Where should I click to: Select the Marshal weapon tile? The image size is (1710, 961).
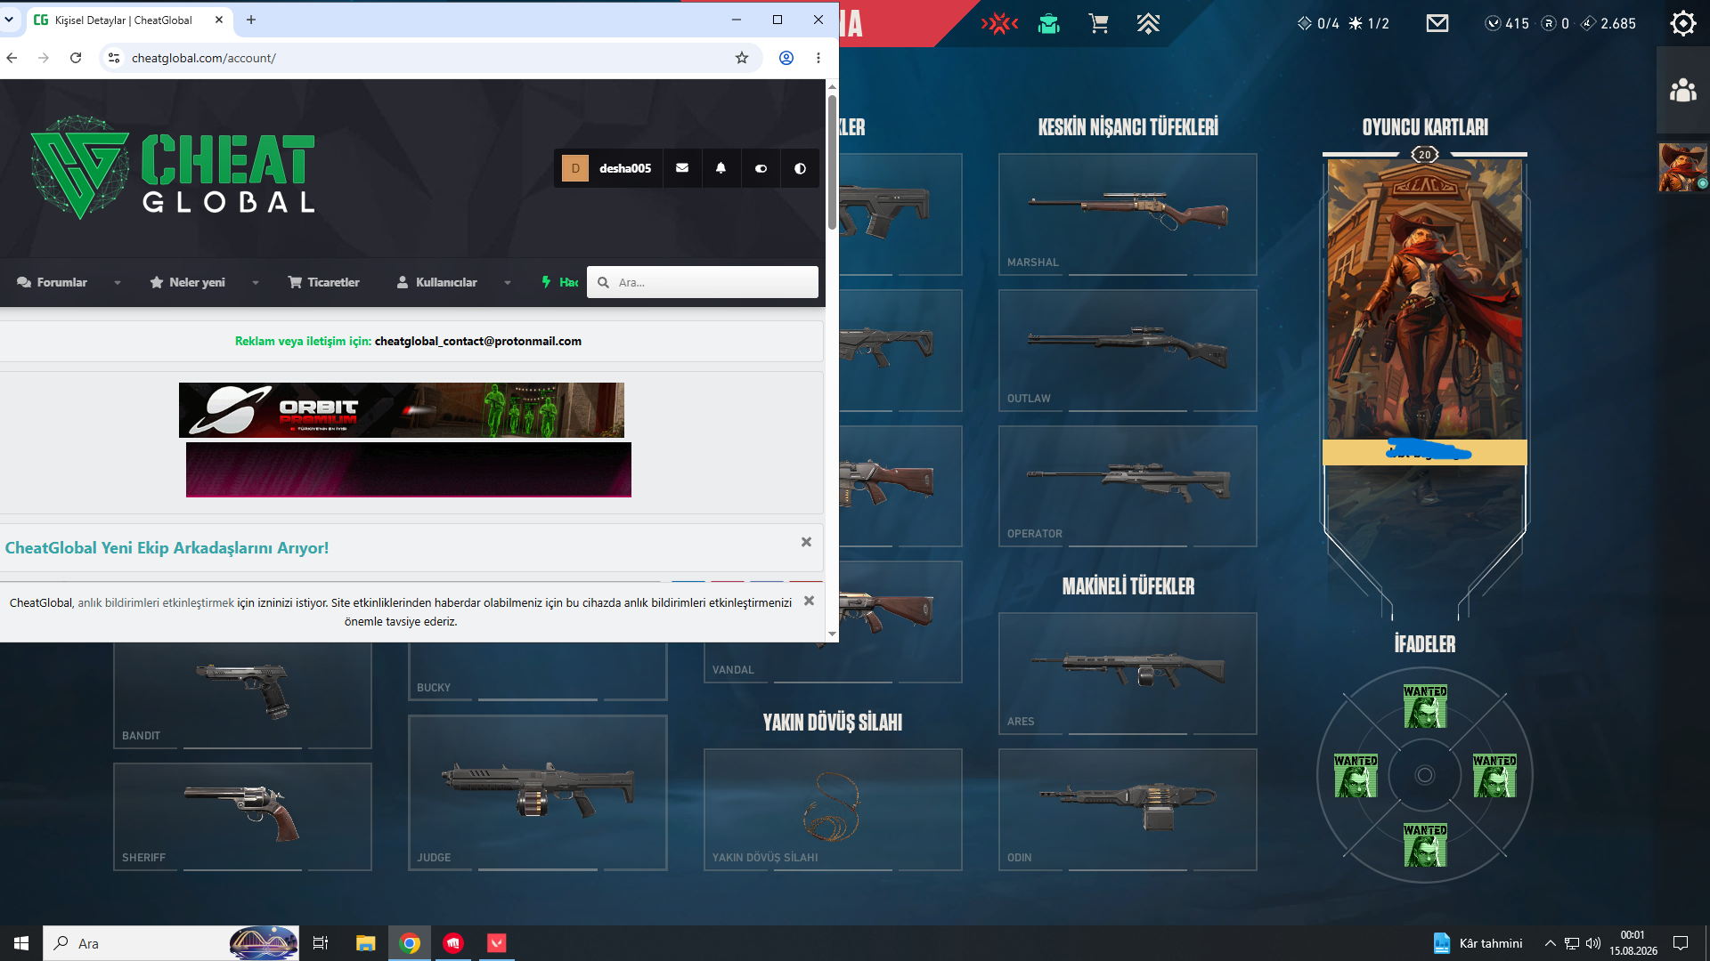[1128, 214]
